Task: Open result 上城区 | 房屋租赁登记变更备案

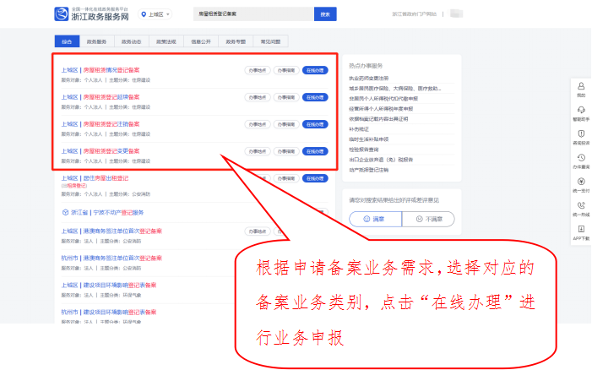Action: point(100,151)
